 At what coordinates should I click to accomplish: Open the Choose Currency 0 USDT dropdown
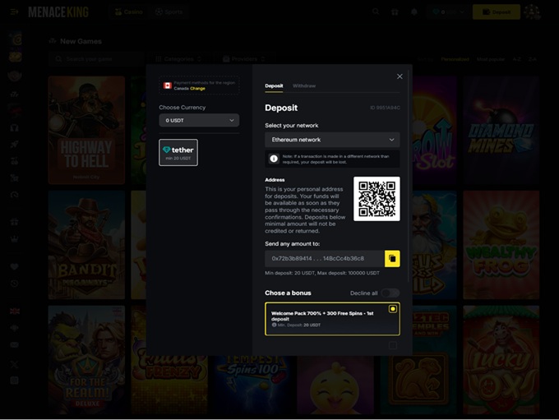[x=199, y=121]
